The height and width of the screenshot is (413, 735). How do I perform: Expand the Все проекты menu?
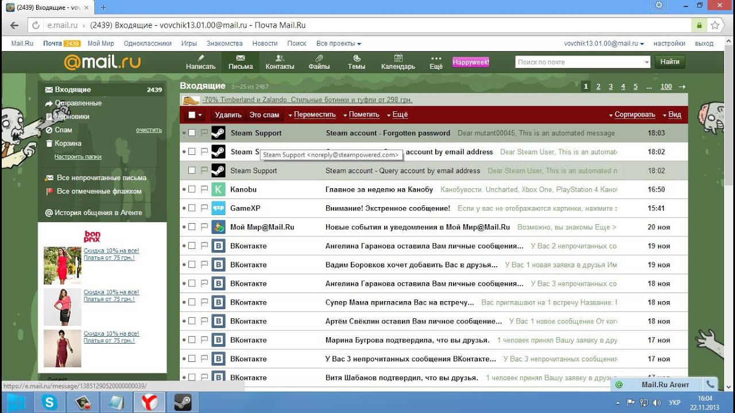point(339,44)
